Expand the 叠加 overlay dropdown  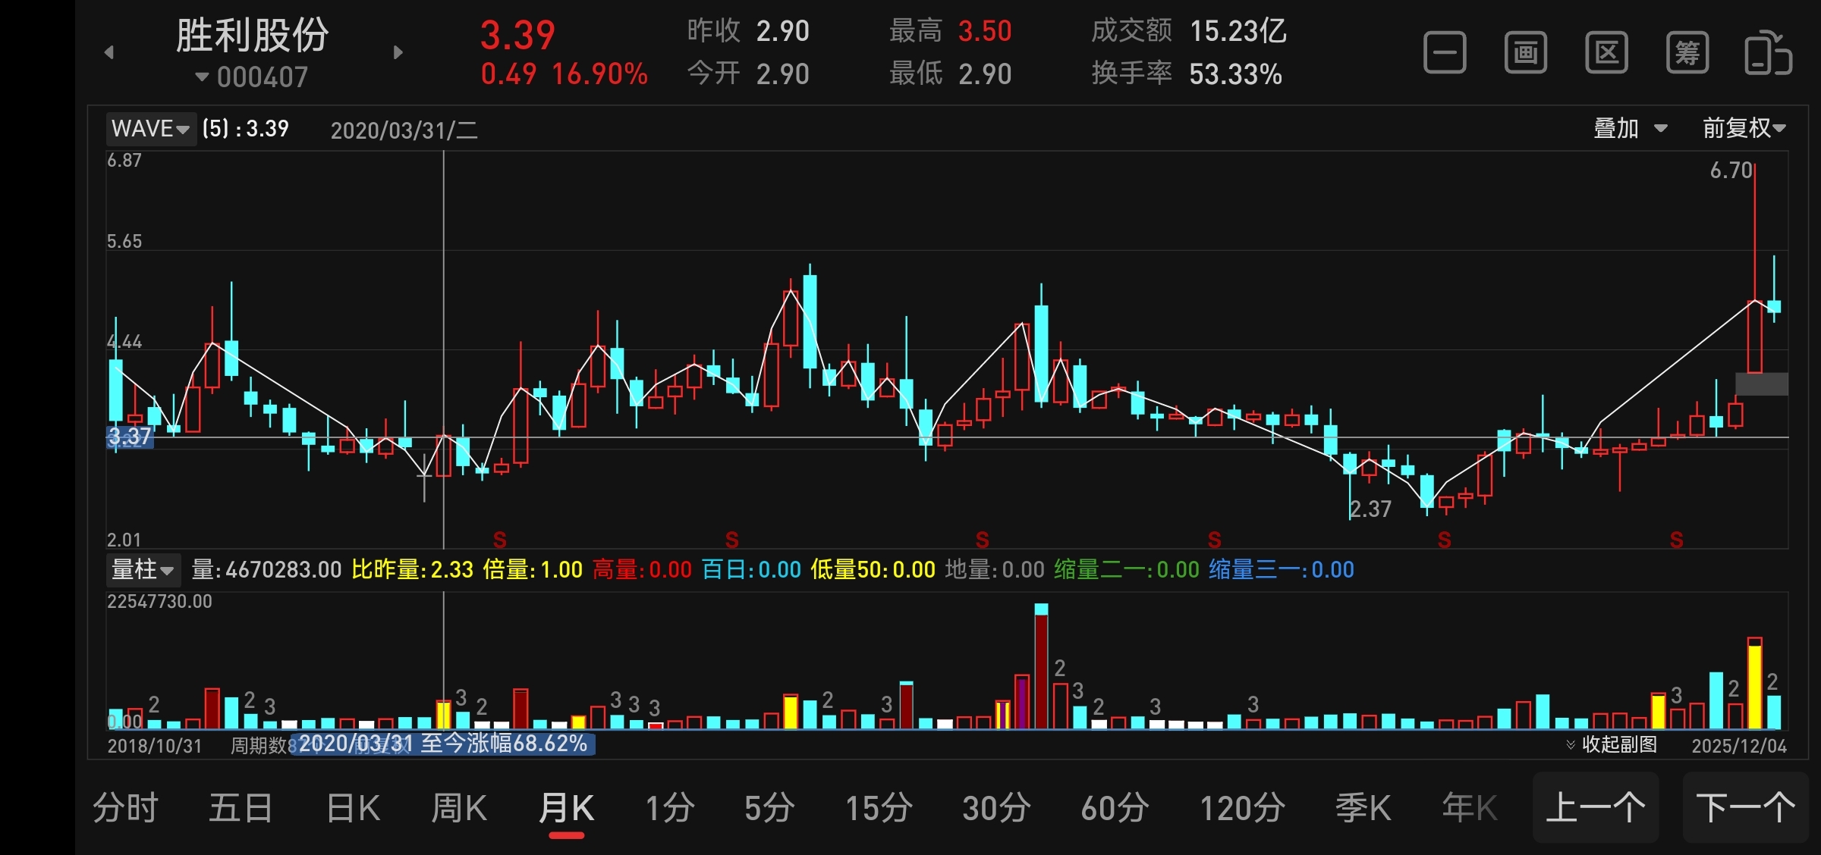1630,129
